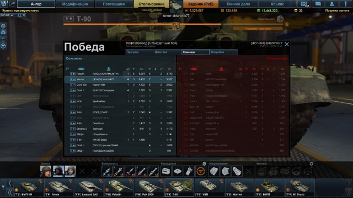
Task: Click the Ускорить прогресс button
Action: (258, 29)
